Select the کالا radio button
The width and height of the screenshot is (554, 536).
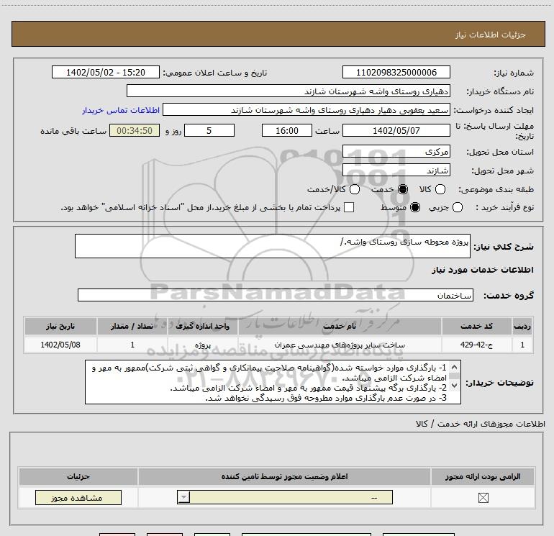tap(440, 189)
